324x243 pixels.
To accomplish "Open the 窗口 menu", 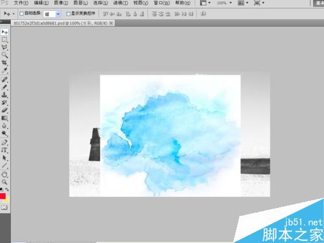I will 161,3.
